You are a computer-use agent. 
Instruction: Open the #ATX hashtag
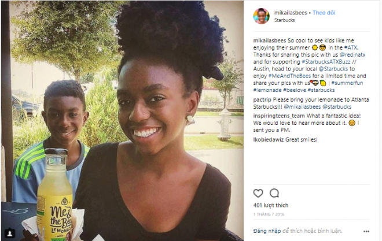pyautogui.click(x=351, y=47)
